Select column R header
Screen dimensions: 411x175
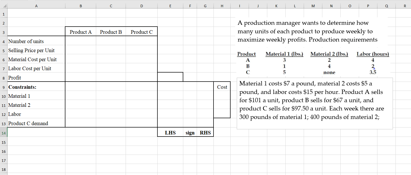[x=405, y=6]
